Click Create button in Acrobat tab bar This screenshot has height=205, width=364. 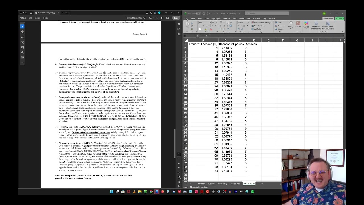click(x=65, y=13)
